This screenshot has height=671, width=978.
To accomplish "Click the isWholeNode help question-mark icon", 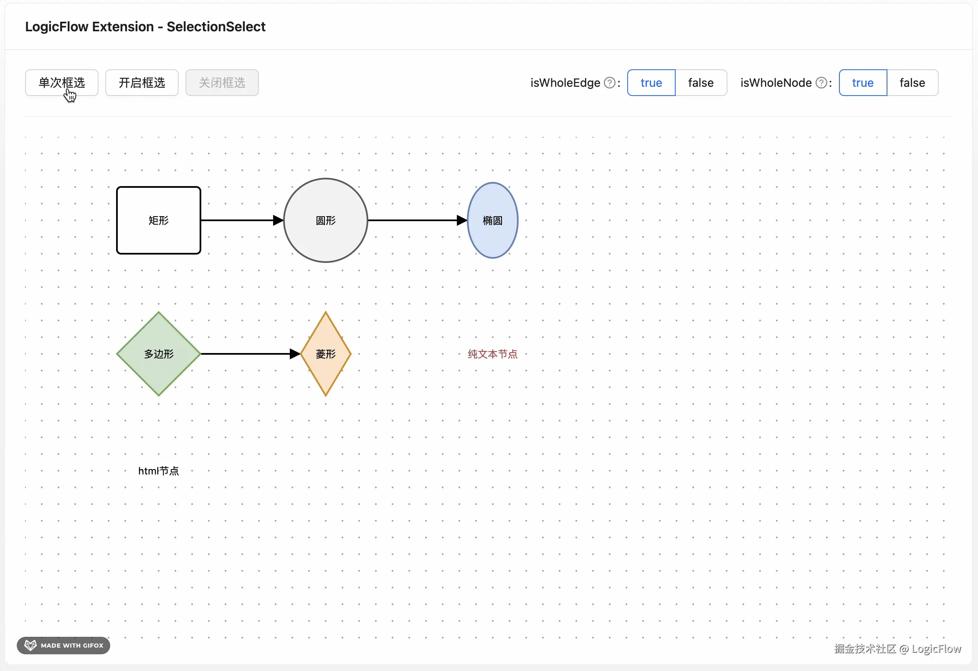I will 821,83.
